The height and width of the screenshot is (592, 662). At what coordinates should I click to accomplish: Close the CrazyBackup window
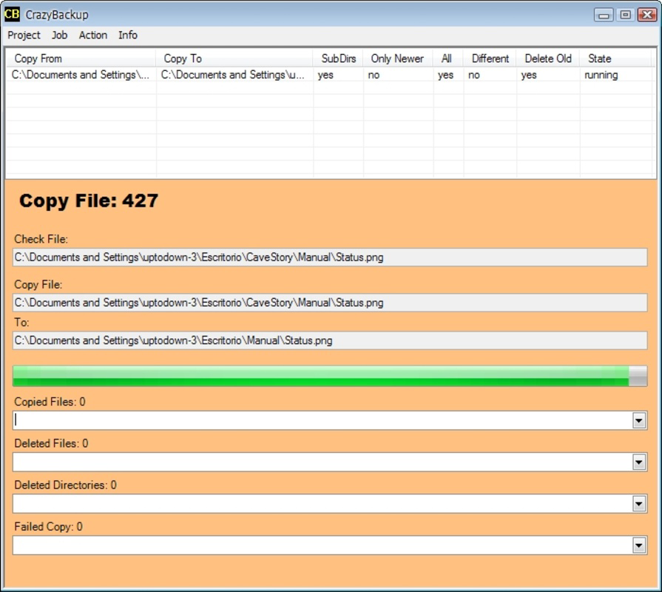646,16
